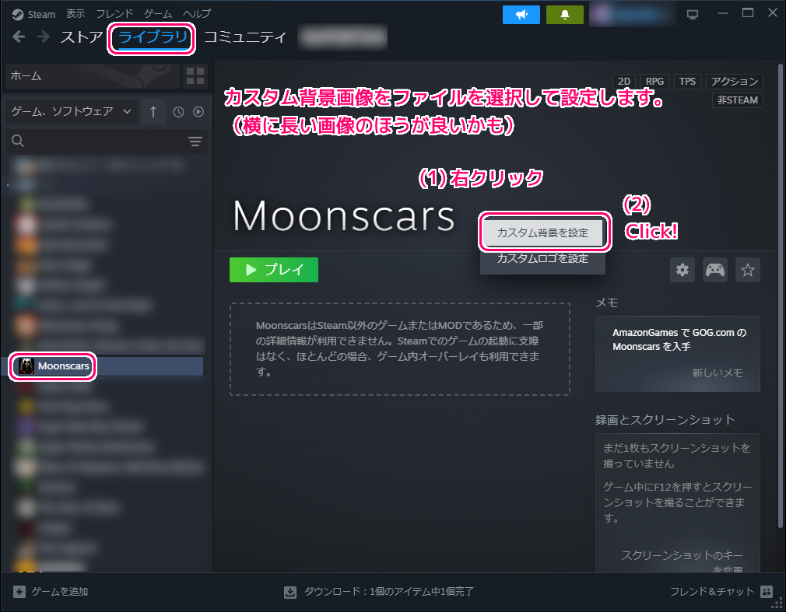This screenshot has height=612, width=786.
Task: Switch to the ストア tab
Action: point(81,37)
